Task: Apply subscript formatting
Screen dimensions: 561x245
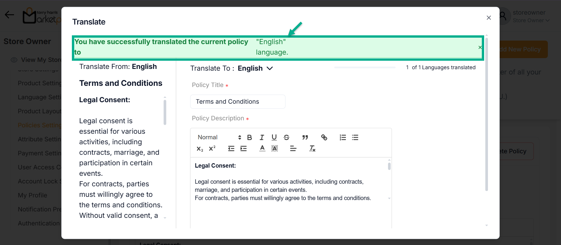Action: click(x=200, y=149)
